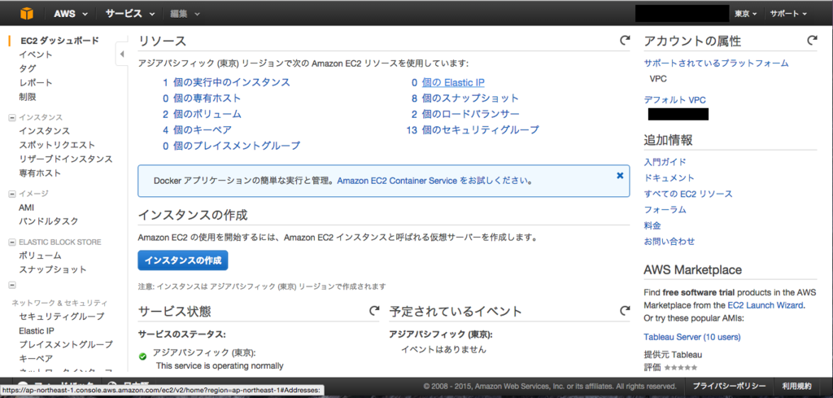This screenshot has width=833, height=398.
Task: Open Elastic IP in sidebar
Action: coord(36,330)
